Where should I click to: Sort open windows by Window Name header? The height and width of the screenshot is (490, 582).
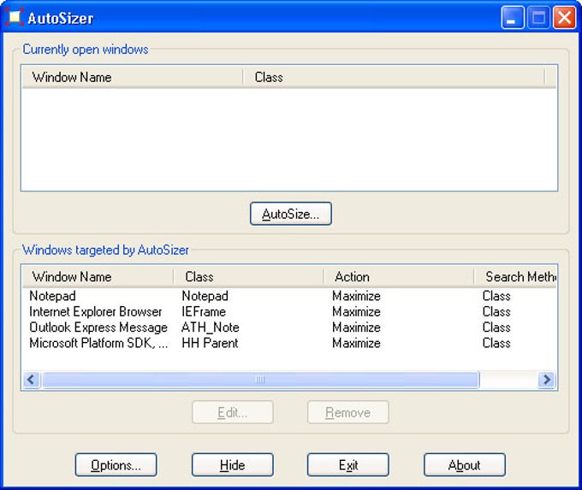point(133,77)
